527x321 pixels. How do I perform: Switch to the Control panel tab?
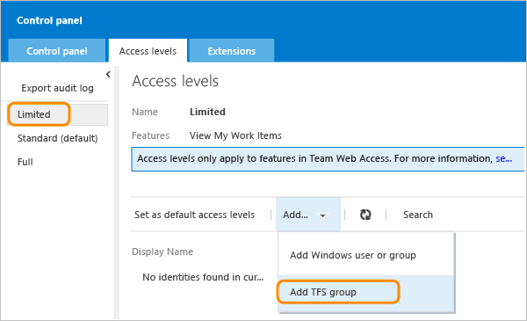click(57, 51)
